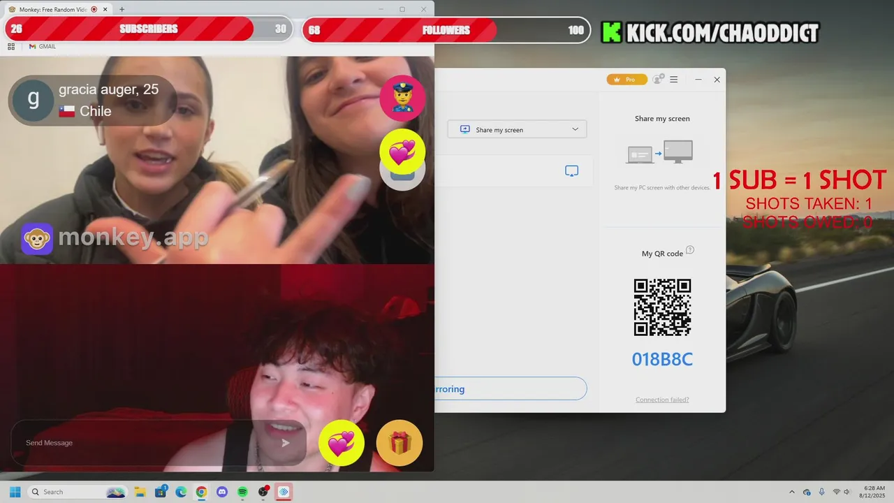The height and width of the screenshot is (503, 894).
Task: Close the screen mirroring app window
Action: (717, 80)
